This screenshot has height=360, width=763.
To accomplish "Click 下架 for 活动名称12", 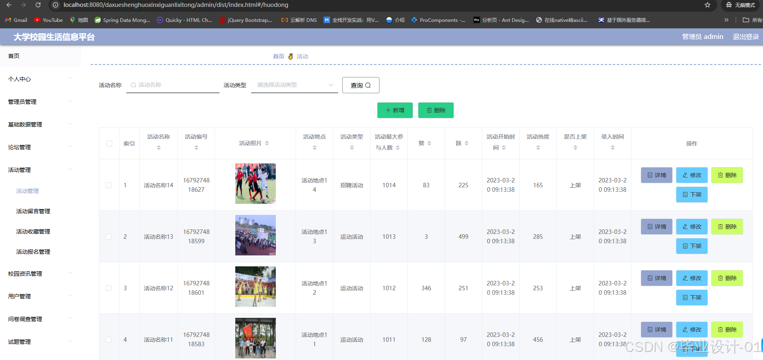I will (692, 298).
